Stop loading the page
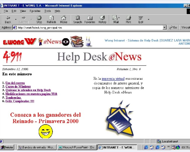 point(39,19)
